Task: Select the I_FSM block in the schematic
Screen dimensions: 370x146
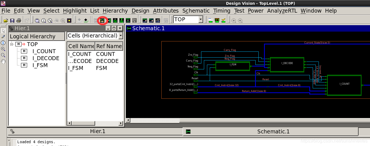Action: click(232, 66)
